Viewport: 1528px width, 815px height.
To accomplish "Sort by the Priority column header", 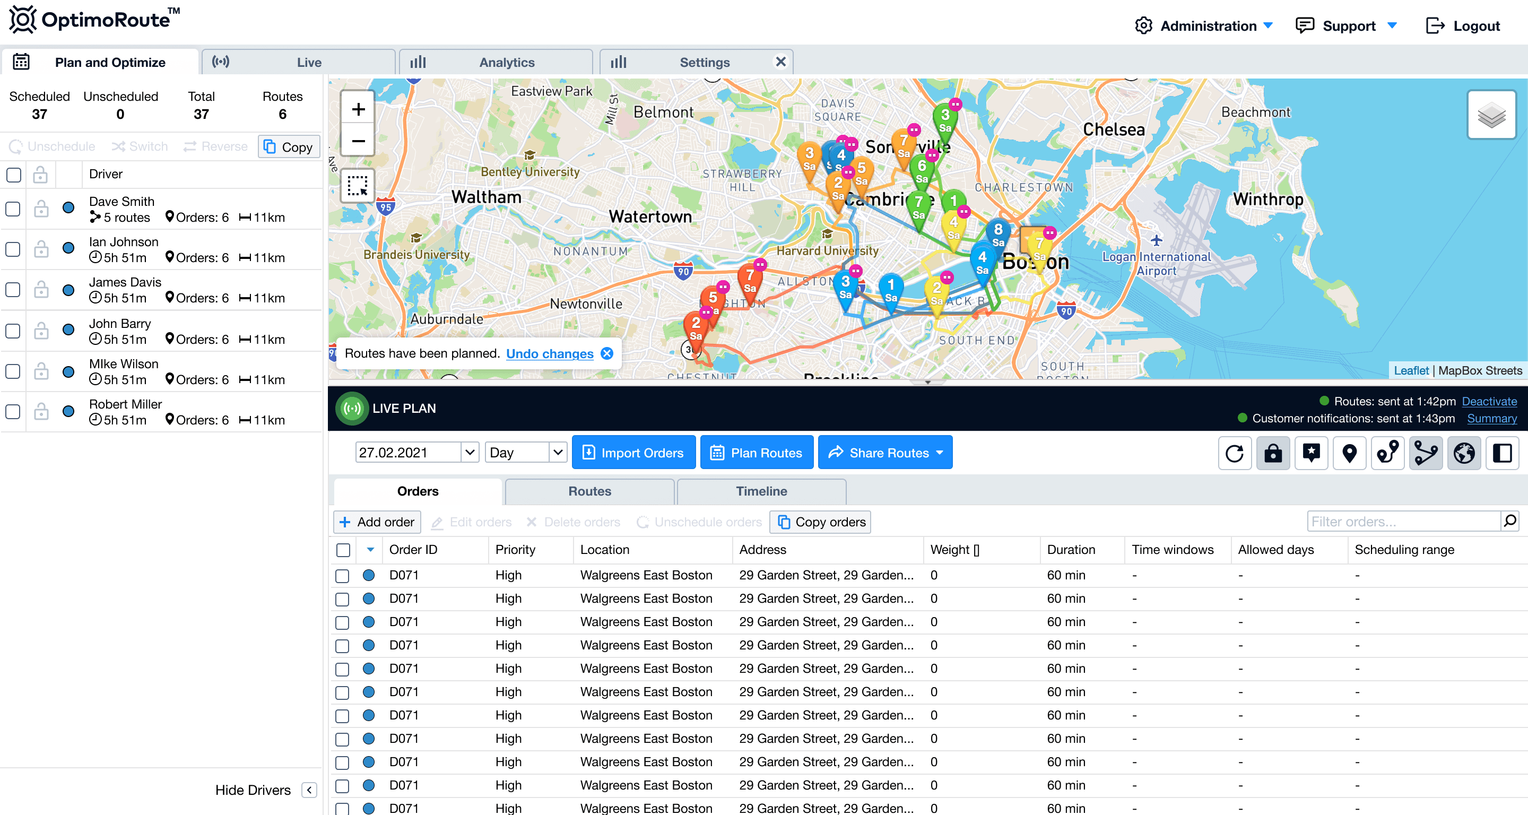I will click(x=515, y=550).
